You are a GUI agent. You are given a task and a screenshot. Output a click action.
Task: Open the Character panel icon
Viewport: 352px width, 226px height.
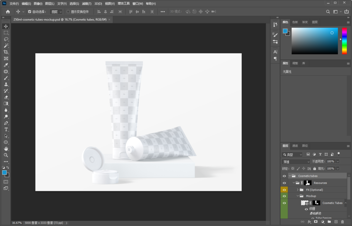tap(275, 52)
